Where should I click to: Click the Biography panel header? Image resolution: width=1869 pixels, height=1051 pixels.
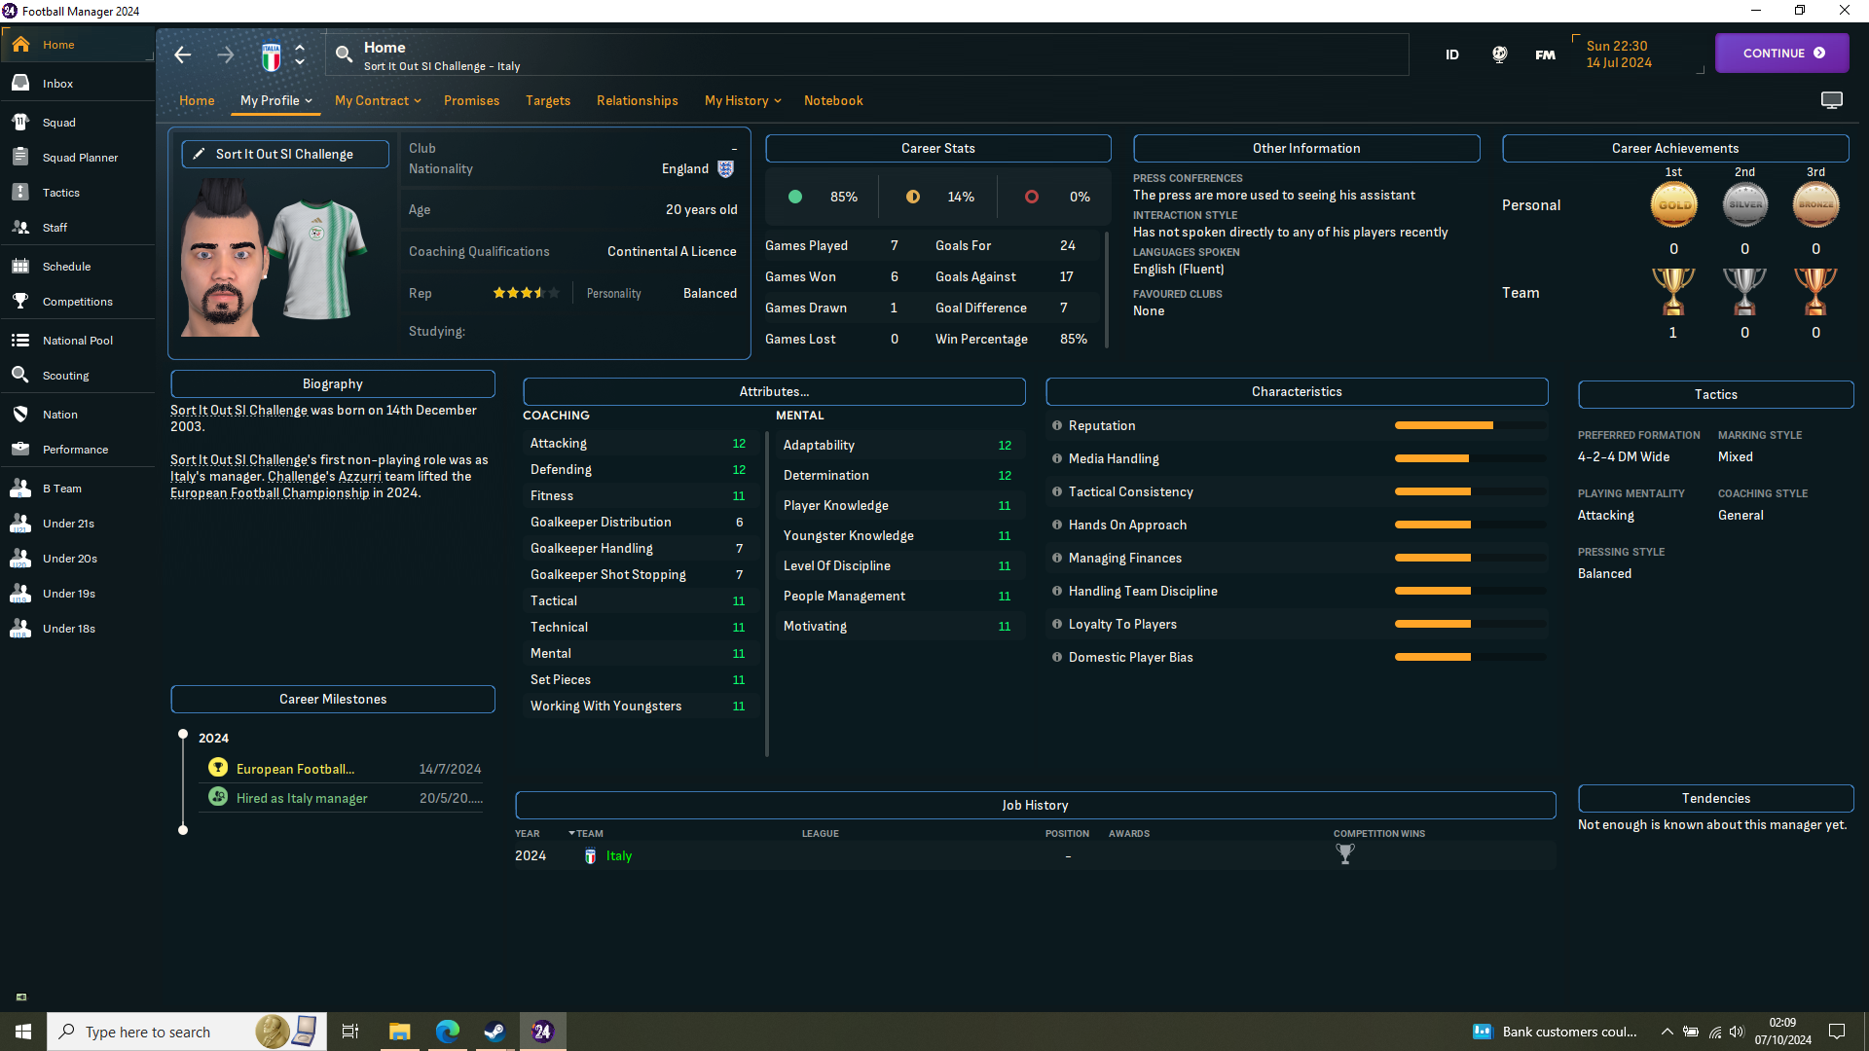(333, 384)
